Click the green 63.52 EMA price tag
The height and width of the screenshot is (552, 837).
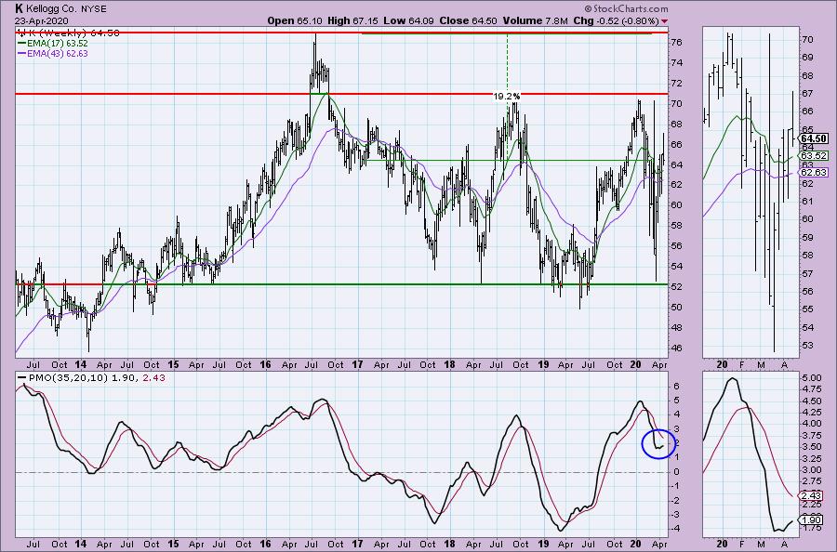[x=813, y=156]
